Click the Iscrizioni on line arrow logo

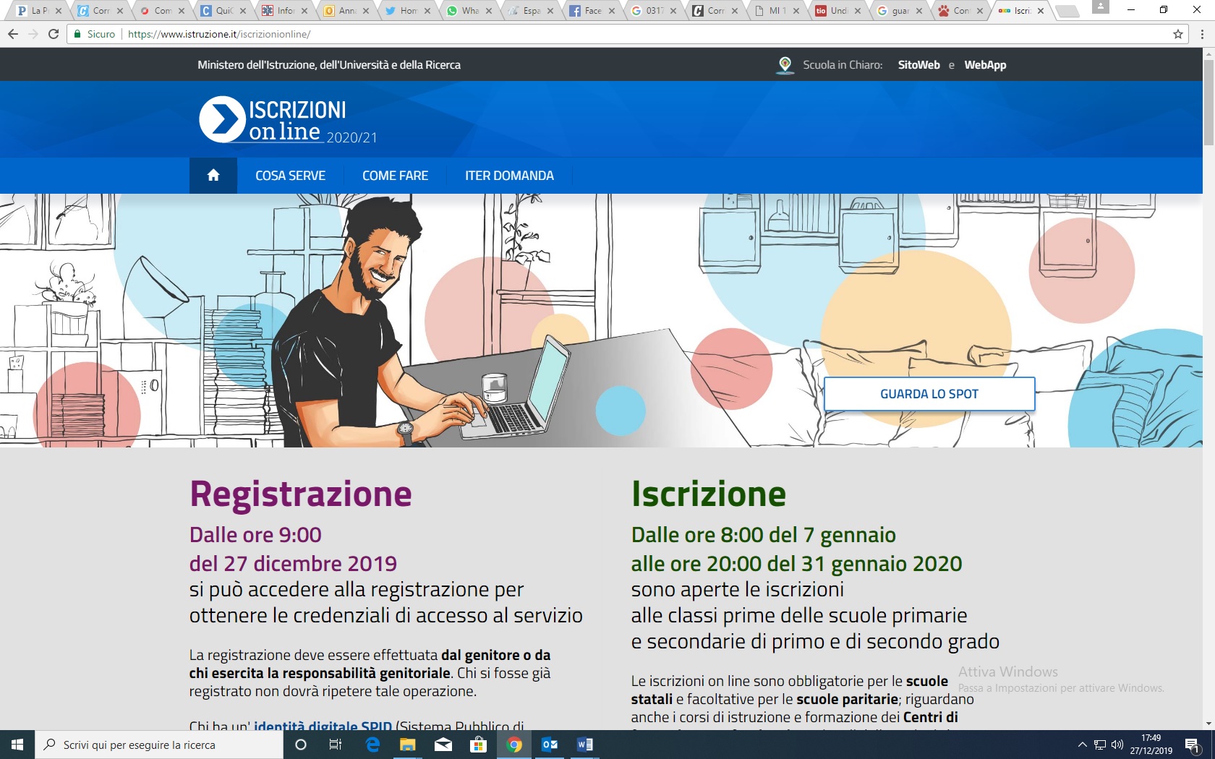tap(222, 119)
